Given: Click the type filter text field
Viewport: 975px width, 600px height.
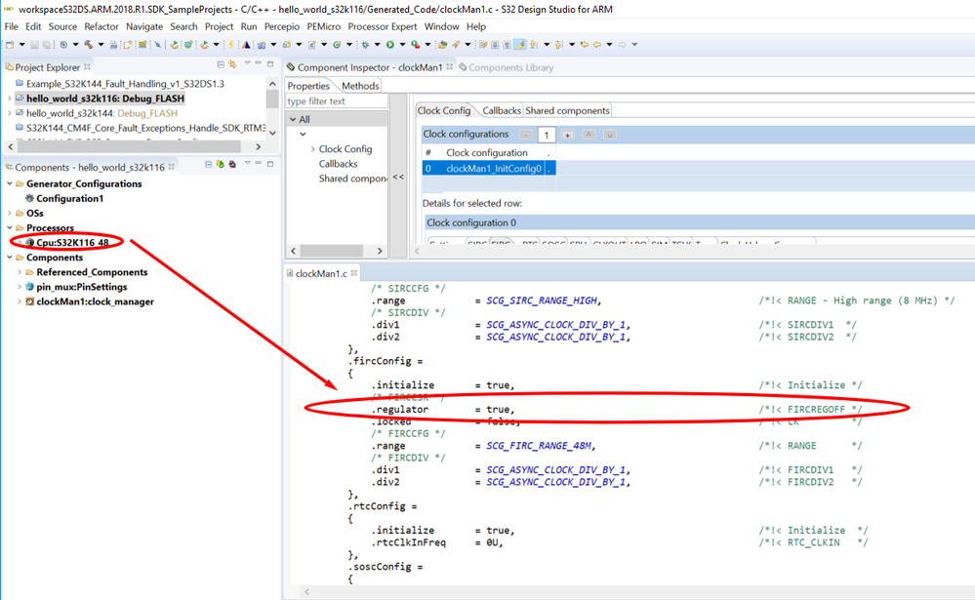Looking at the screenshot, I should (337, 100).
